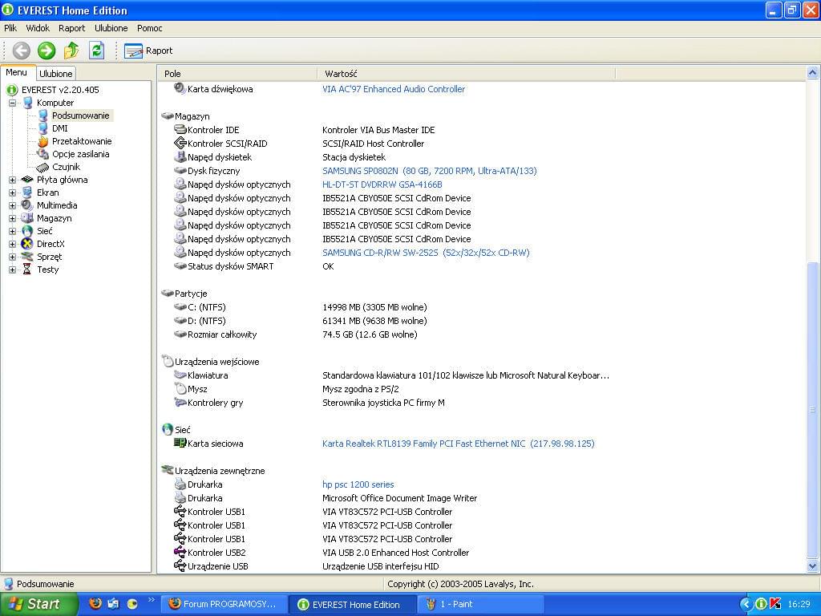This screenshot has height=616, width=821.
Task: Sort by the Pole column header
Action: [x=237, y=74]
